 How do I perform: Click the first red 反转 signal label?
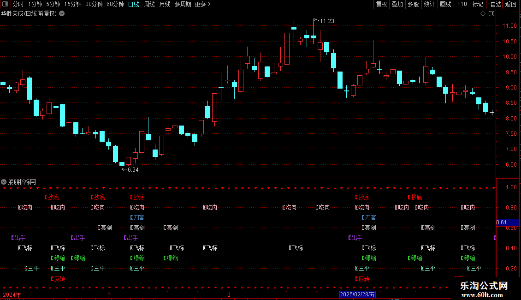coord(58,279)
